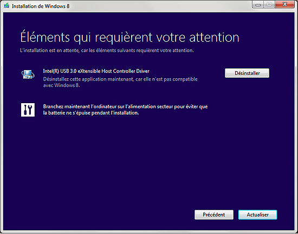
Task: Click the word 'attention' in the large heading
Action: [x=214, y=37]
